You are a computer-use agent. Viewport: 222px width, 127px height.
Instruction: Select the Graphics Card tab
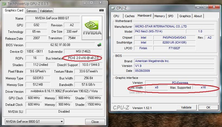(14, 11)
